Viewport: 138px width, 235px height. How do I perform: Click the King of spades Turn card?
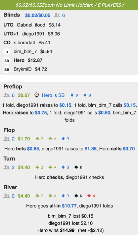click(78, 167)
